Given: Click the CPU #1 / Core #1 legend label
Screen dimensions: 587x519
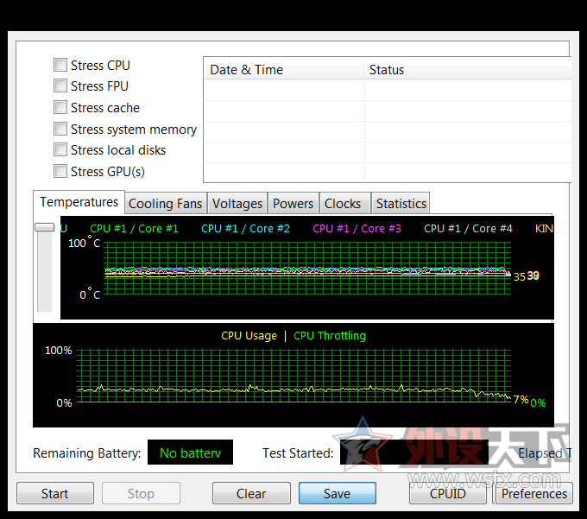Looking at the screenshot, I should point(134,229).
